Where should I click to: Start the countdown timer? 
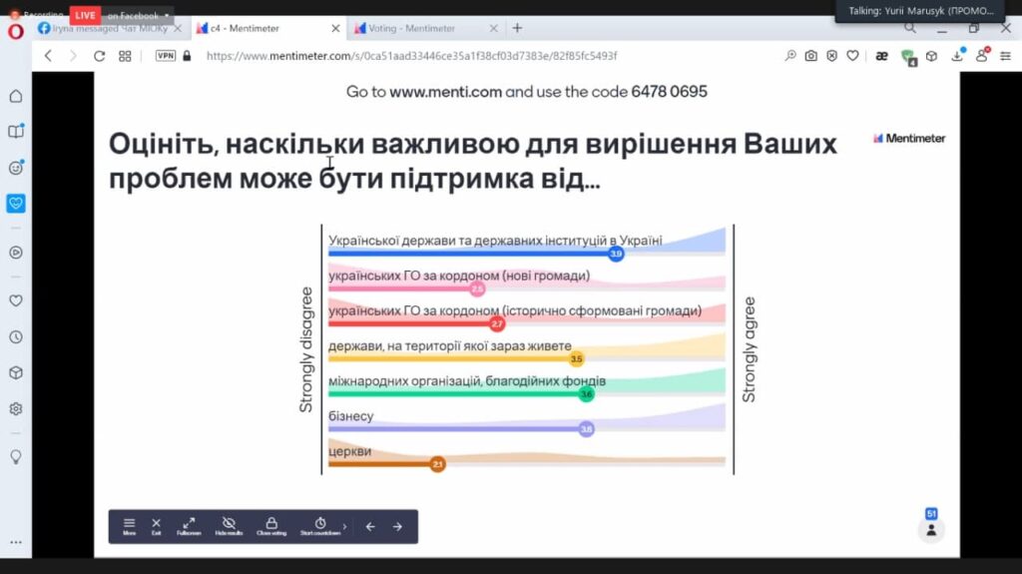(319, 526)
